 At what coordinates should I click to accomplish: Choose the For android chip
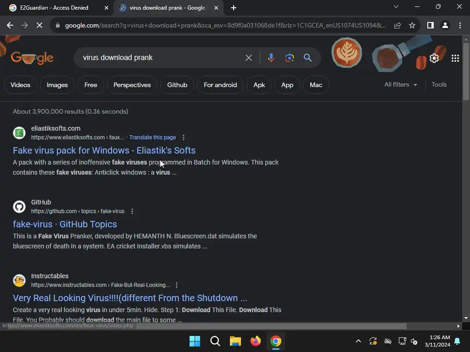click(220, 85)
